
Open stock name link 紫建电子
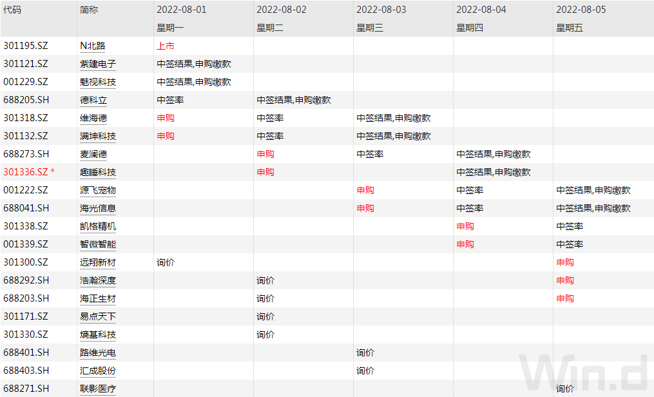(98, 64)
